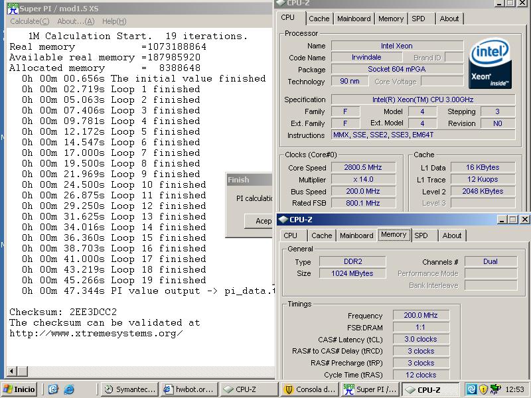
Task: Open the Inicio start button
Action: [19, 389]
